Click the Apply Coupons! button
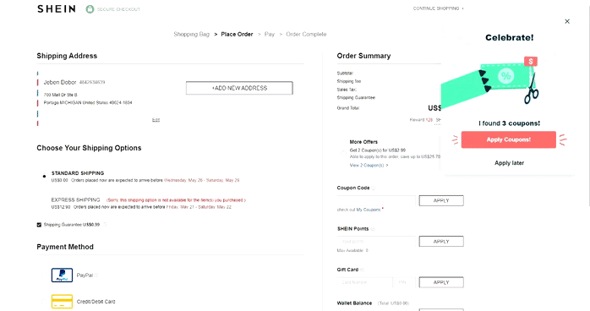 tap(508, 139)
